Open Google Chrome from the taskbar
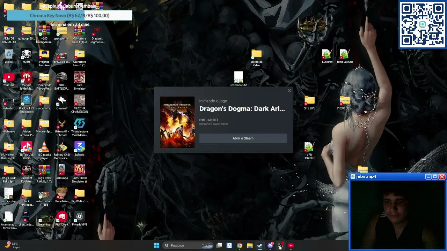 coord(240,245)
